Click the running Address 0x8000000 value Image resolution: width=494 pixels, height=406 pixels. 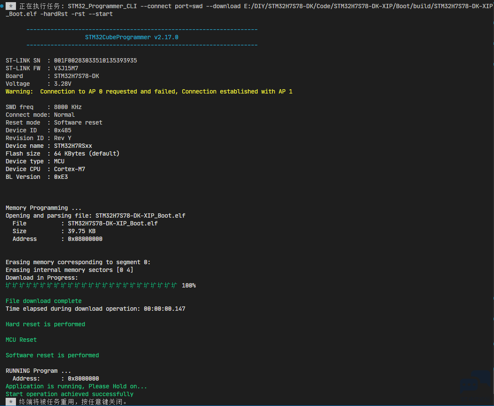(83, 379)
